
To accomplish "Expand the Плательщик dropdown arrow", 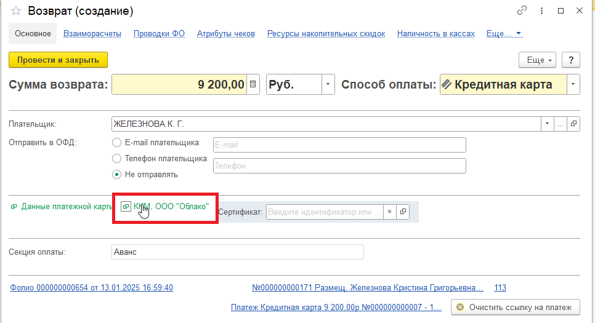I will (x=547, y=124).
